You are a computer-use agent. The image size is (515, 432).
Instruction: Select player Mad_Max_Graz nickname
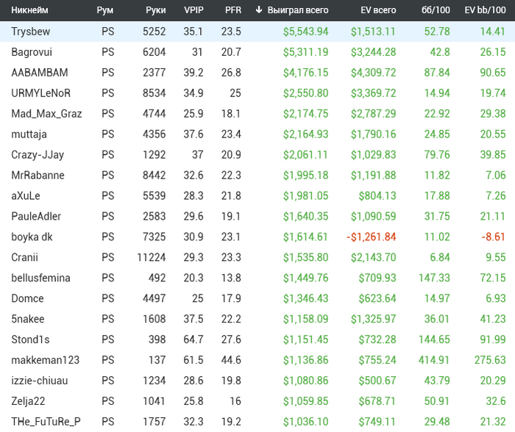pos(46,114)
